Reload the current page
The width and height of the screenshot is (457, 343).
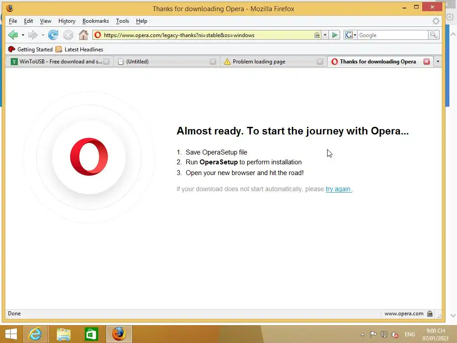53,35
